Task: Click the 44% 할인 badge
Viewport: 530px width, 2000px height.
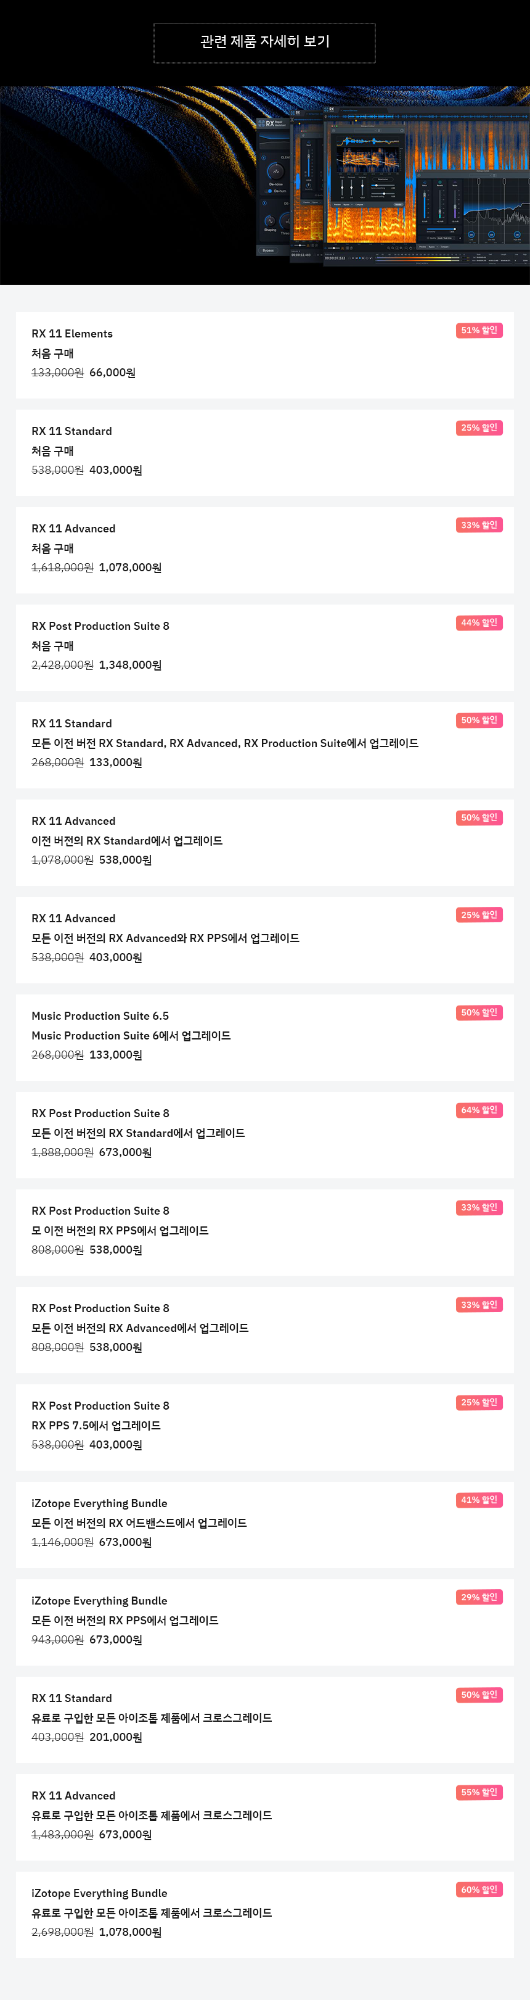Action: [479, 622]
